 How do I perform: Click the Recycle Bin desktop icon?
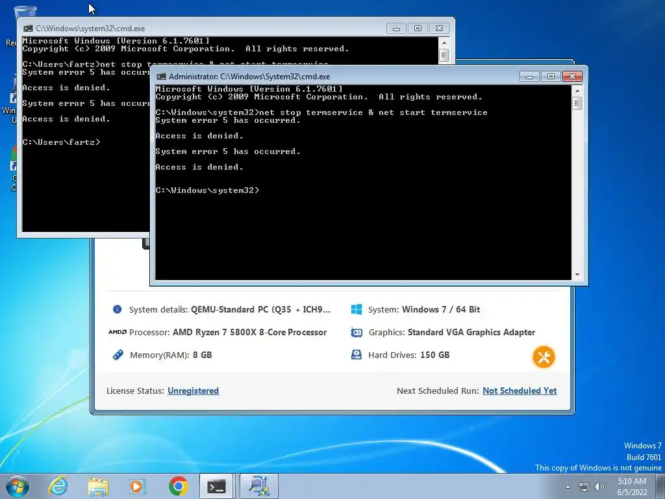click(25, 13)
